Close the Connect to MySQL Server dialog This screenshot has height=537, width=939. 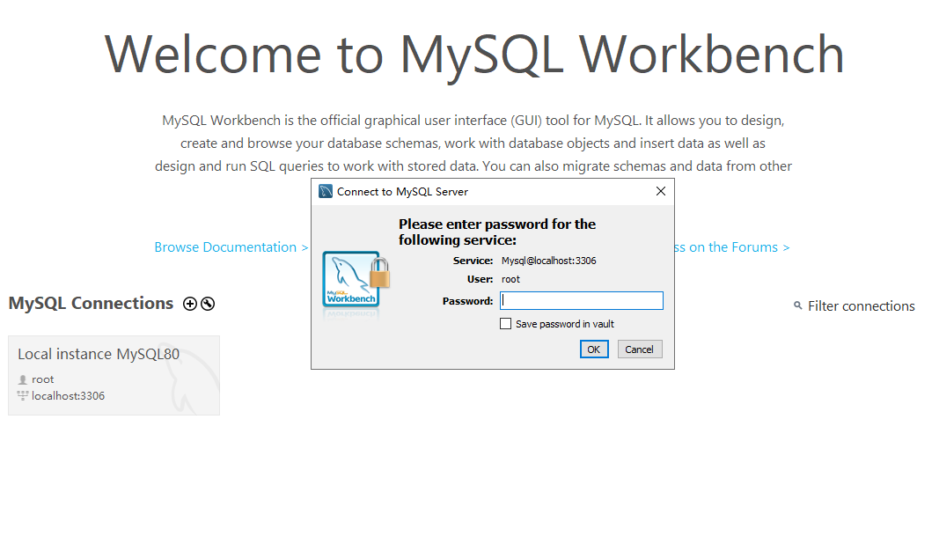coord(661,191)
